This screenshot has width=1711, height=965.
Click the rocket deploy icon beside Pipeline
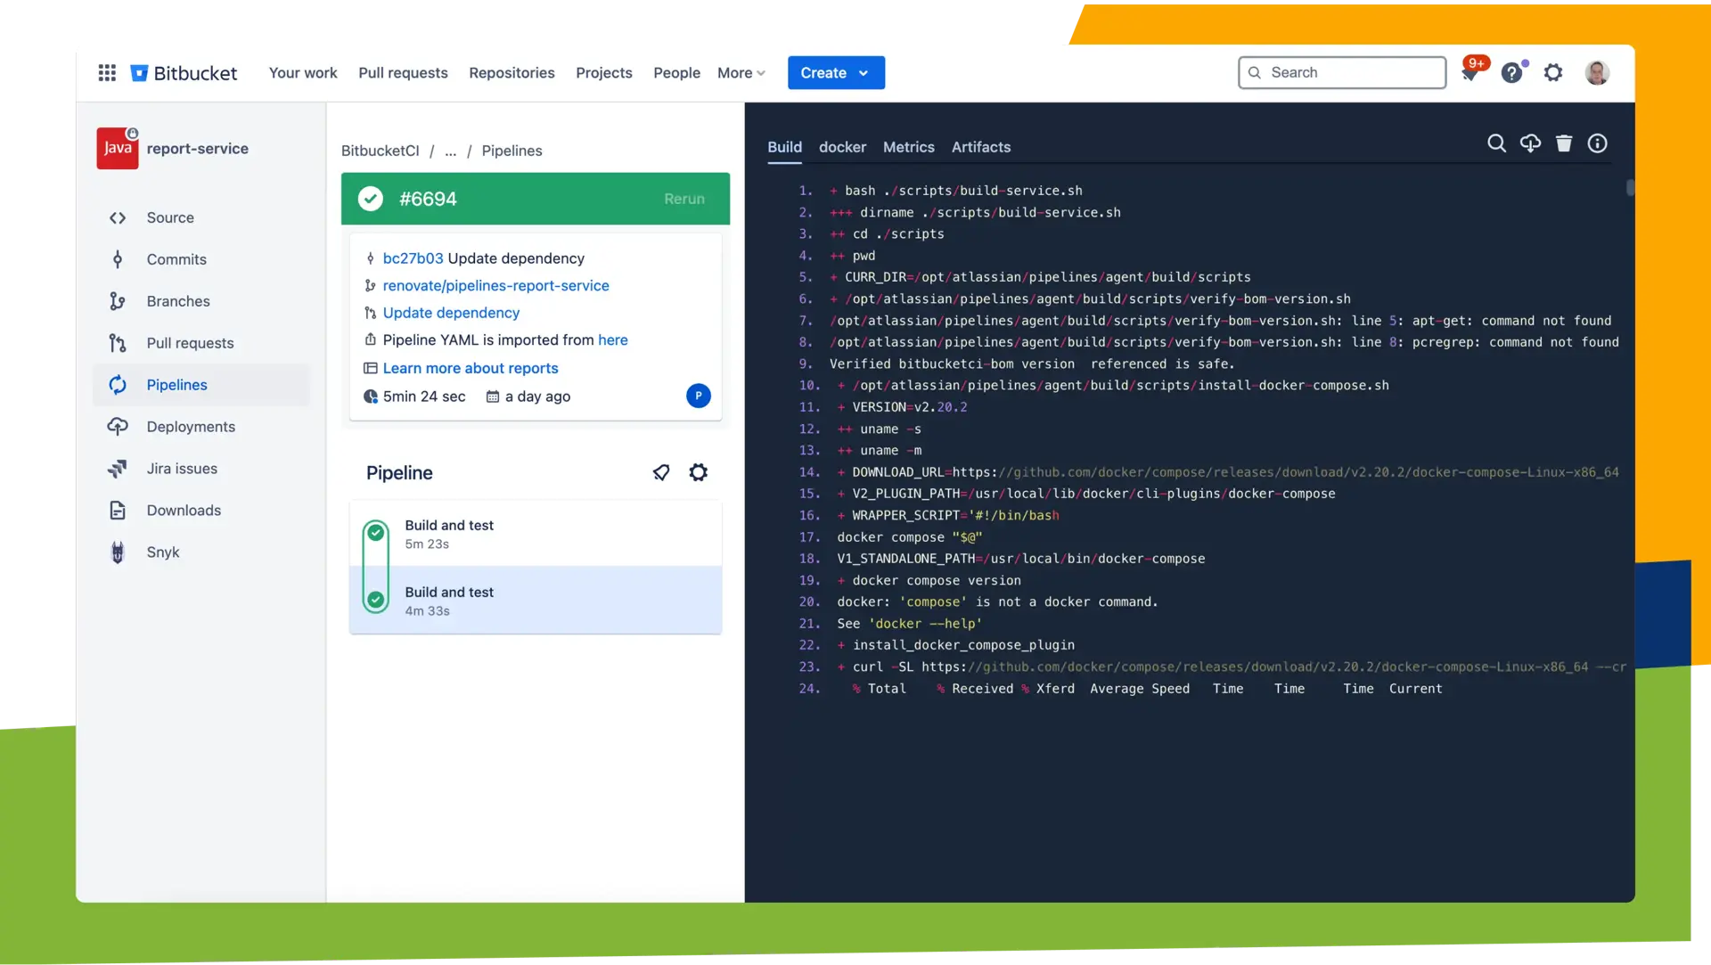661,472
